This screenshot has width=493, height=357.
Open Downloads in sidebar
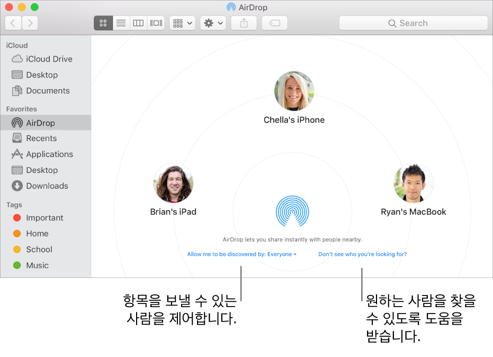pos(46,186)
